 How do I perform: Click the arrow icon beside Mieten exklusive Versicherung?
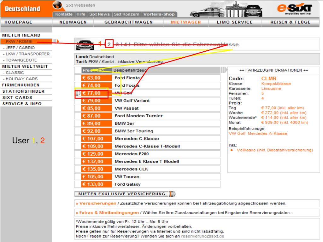(173, 194)
